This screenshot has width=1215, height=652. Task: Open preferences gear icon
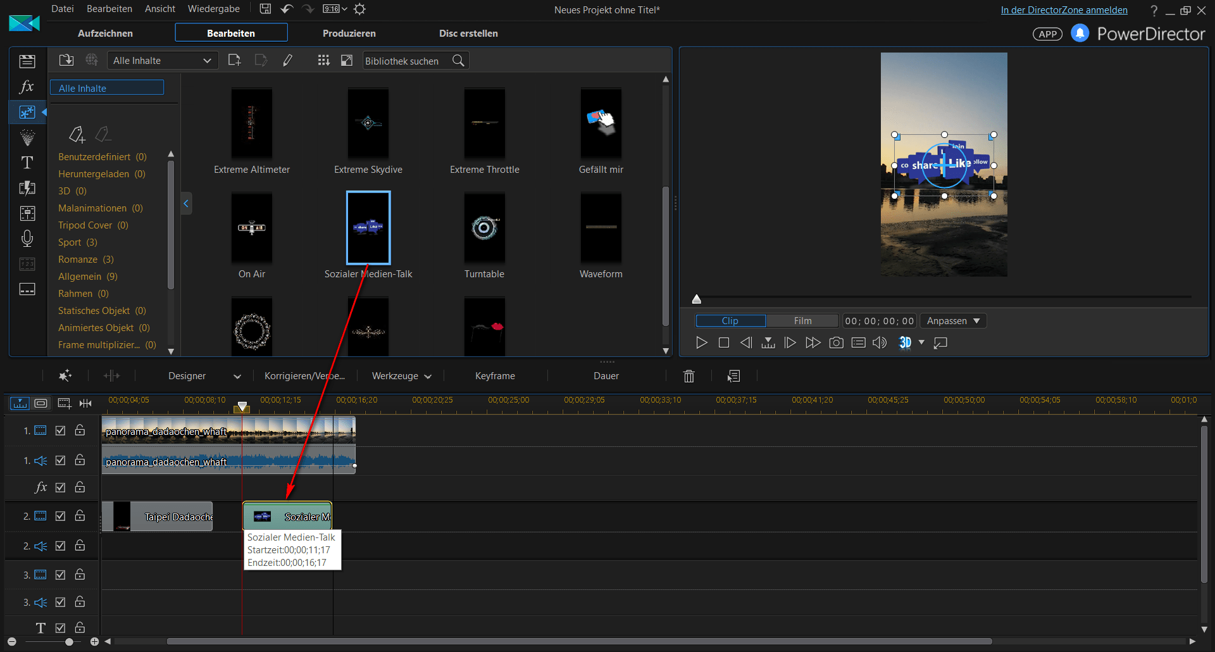[360, 9]
